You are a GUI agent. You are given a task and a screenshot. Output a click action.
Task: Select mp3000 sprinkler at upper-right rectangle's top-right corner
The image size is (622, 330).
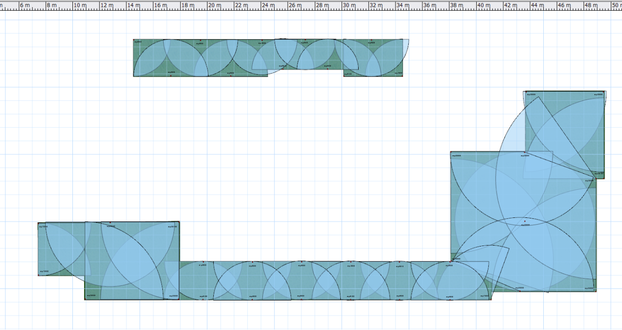(604, 92)
